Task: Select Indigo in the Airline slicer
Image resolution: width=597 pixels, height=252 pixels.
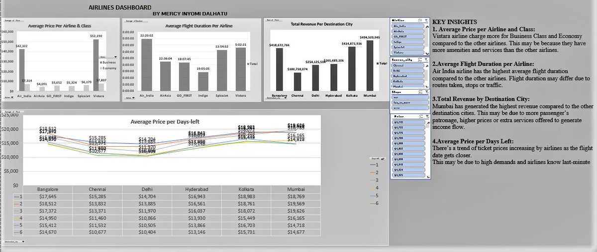Action: (408, 42)
